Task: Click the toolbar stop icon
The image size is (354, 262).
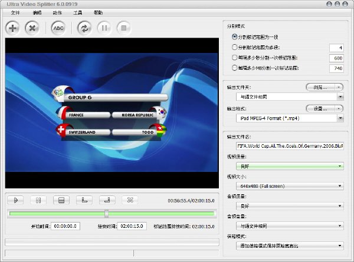Action: (x=124, y=28)
